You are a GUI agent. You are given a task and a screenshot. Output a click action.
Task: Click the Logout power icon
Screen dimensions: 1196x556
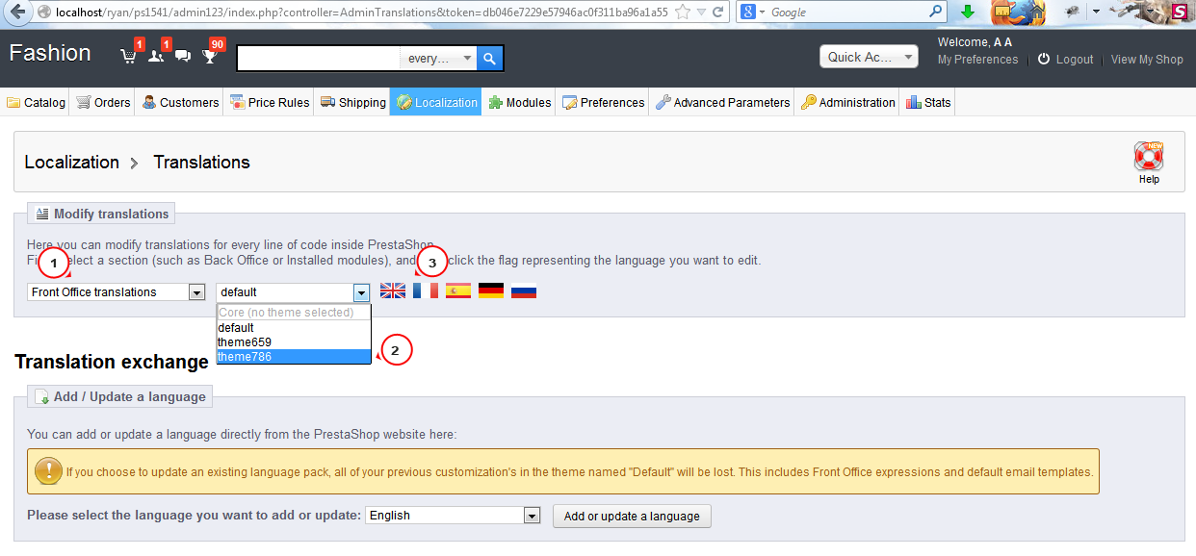pos(1044,60)
